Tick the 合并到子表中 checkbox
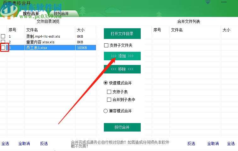 pyautogui.click(x=109, y=100)
